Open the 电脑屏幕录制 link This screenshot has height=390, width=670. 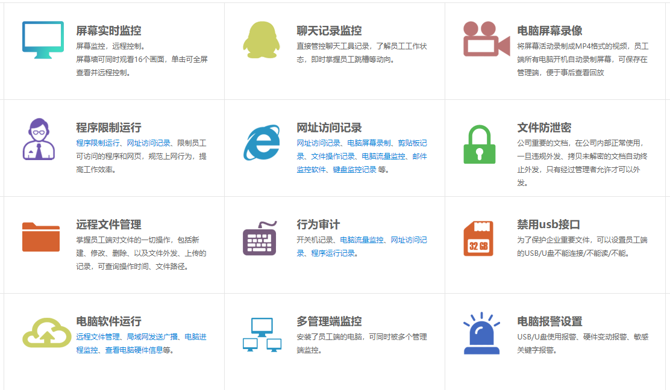369,143
